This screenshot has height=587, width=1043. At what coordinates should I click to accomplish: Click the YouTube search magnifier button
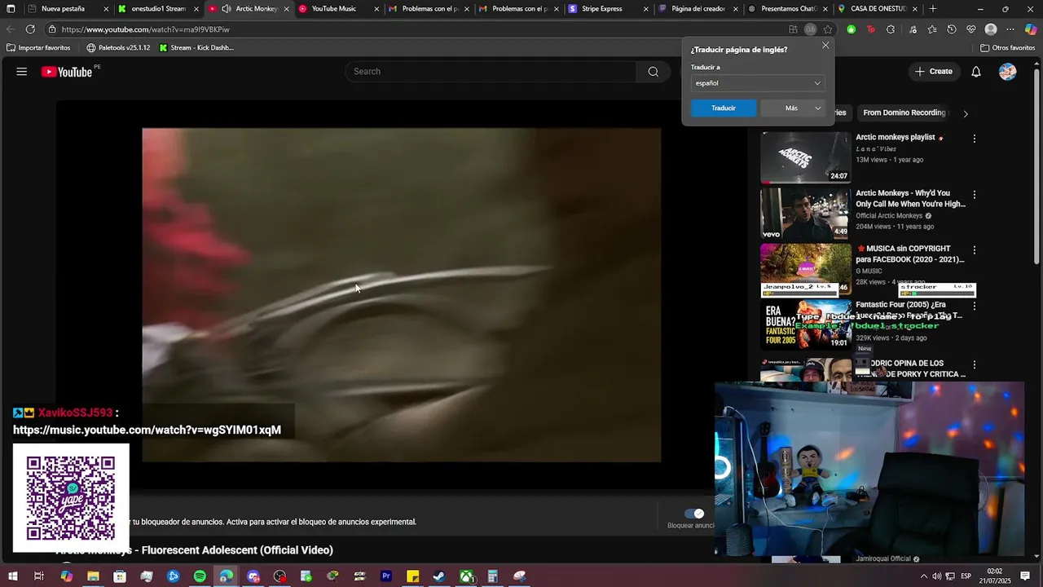[653, 72]
